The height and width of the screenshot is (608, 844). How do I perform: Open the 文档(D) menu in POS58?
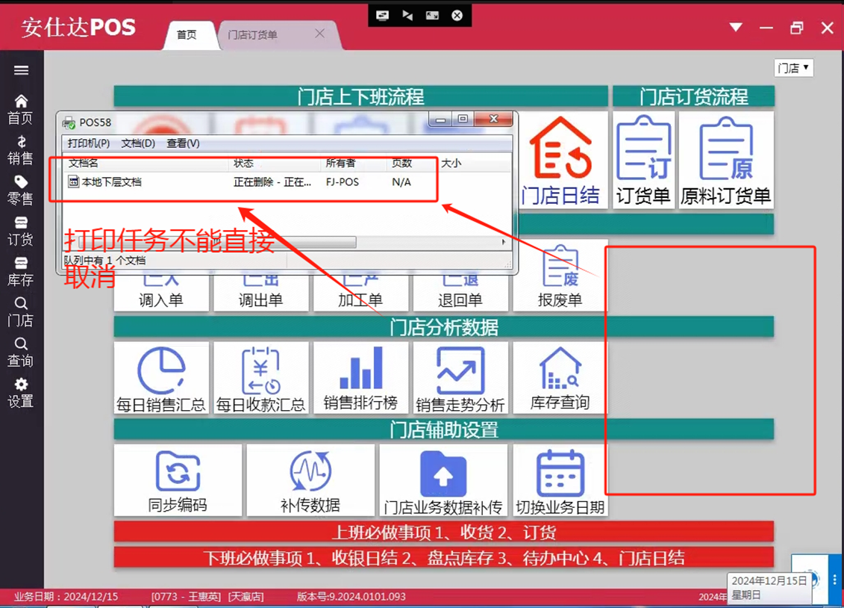pyautogui.click(x=138, y=143)
